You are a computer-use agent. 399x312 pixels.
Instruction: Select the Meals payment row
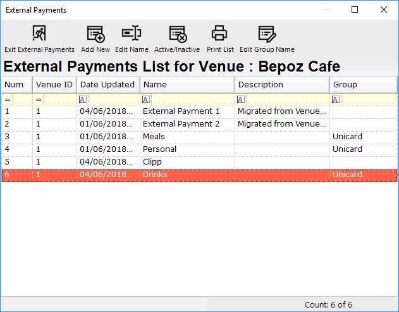199,137
